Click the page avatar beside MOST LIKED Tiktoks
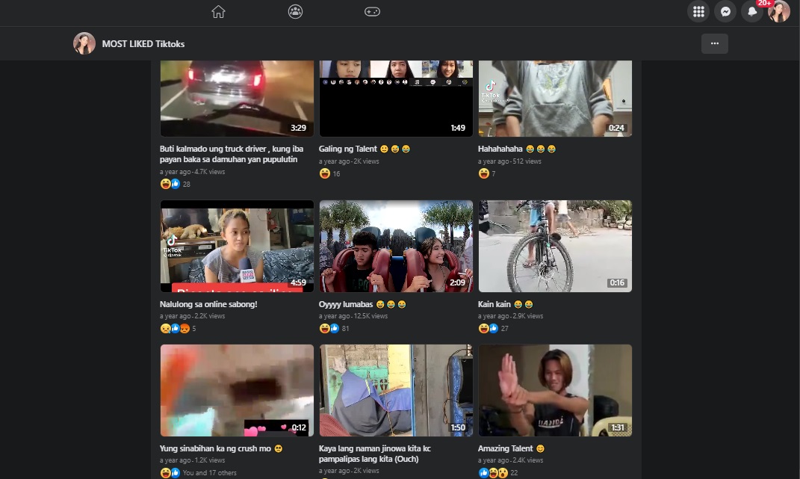The width and height of the screenshot is (800, 479). [x=84, y=43]
